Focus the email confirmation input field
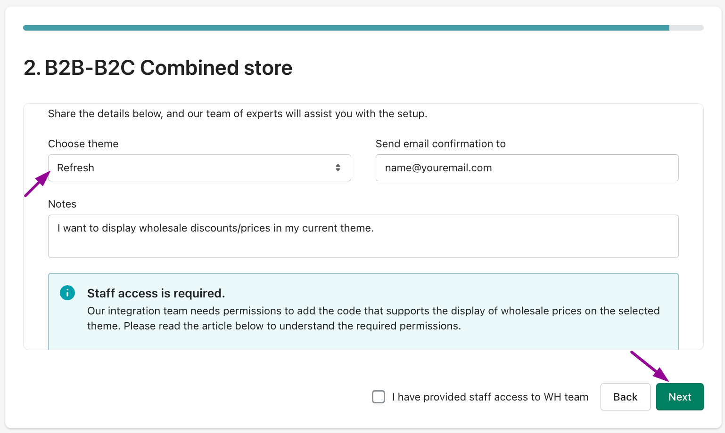Viewport: 725px width, 433px height. [x=527, y=168]
